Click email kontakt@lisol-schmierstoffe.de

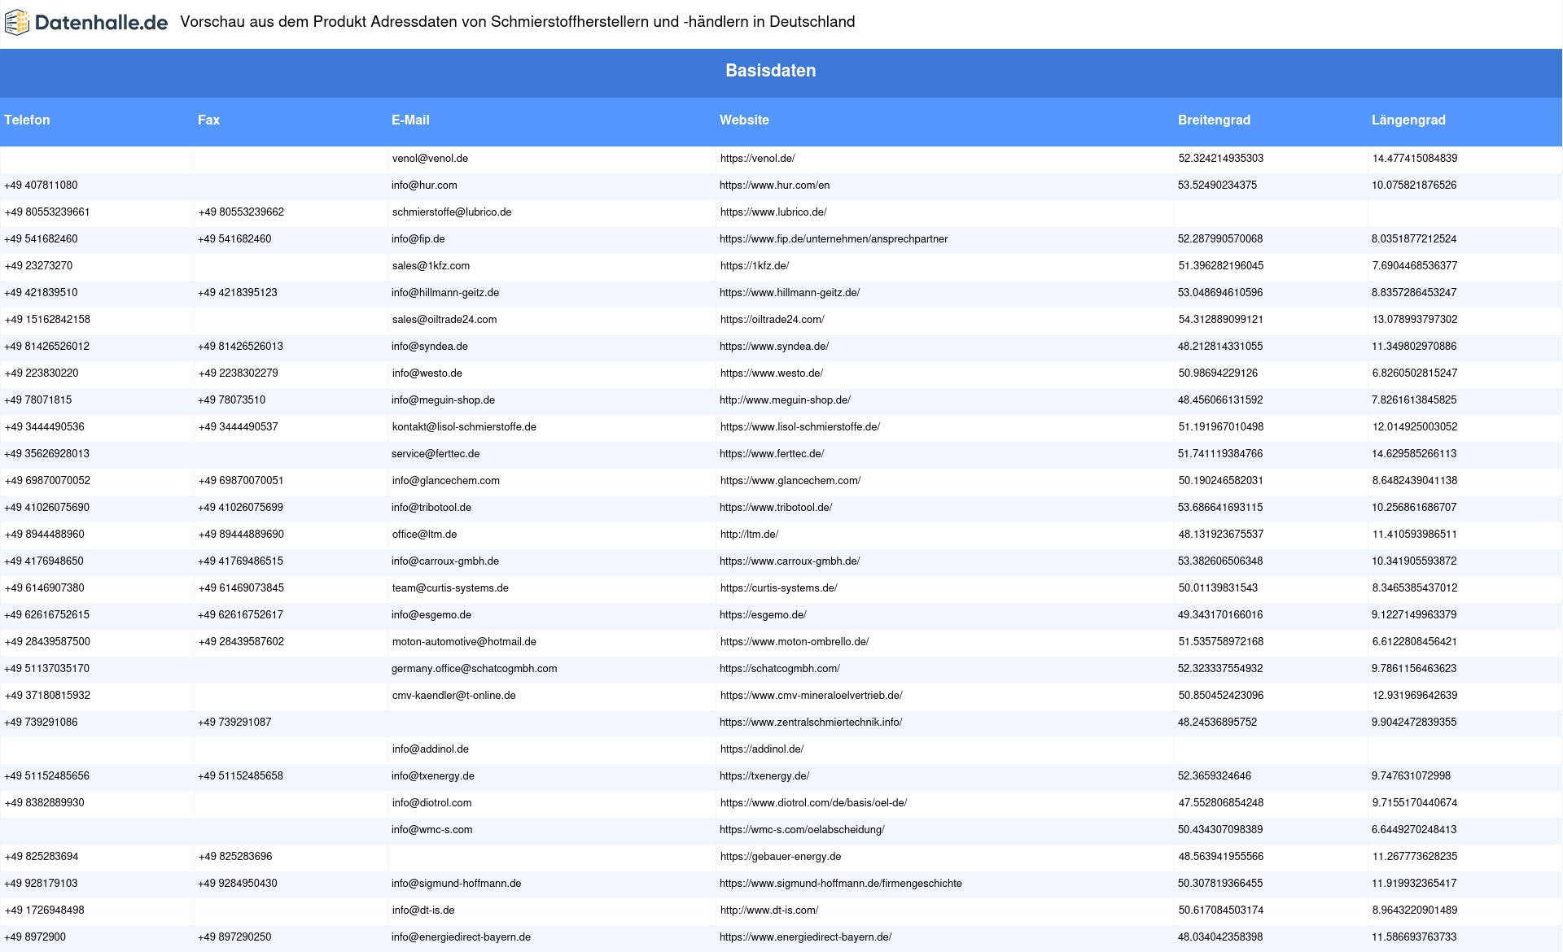point(464,427)
